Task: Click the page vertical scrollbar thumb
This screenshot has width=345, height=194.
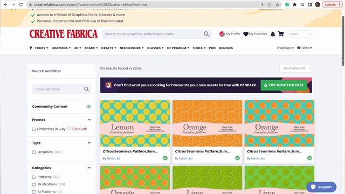Action: (343, 41)
